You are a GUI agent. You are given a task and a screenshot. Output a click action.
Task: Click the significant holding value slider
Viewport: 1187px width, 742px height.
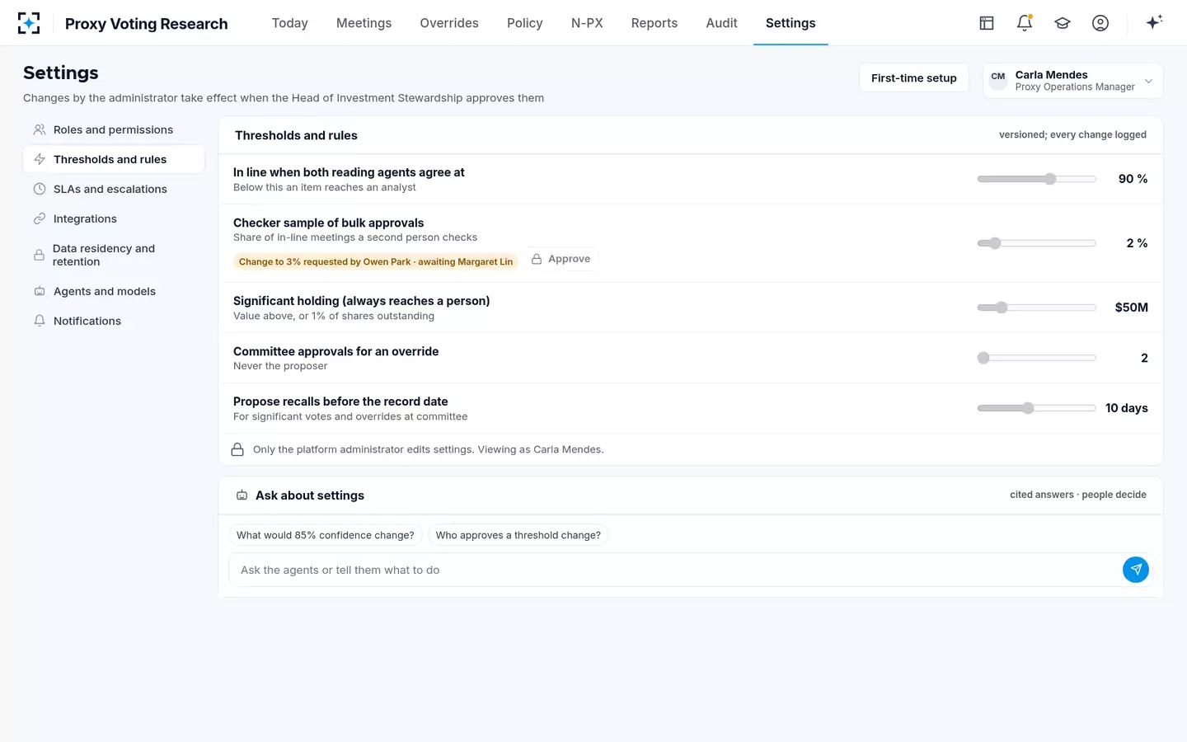click(1037, 308)
